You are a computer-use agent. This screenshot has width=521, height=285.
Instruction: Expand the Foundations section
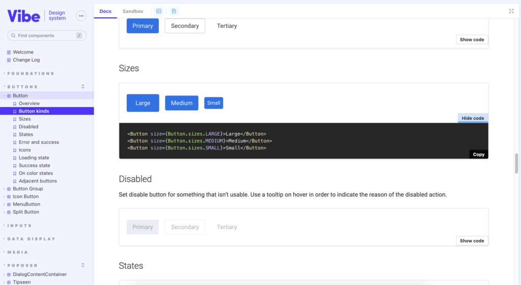click(31, 74)
